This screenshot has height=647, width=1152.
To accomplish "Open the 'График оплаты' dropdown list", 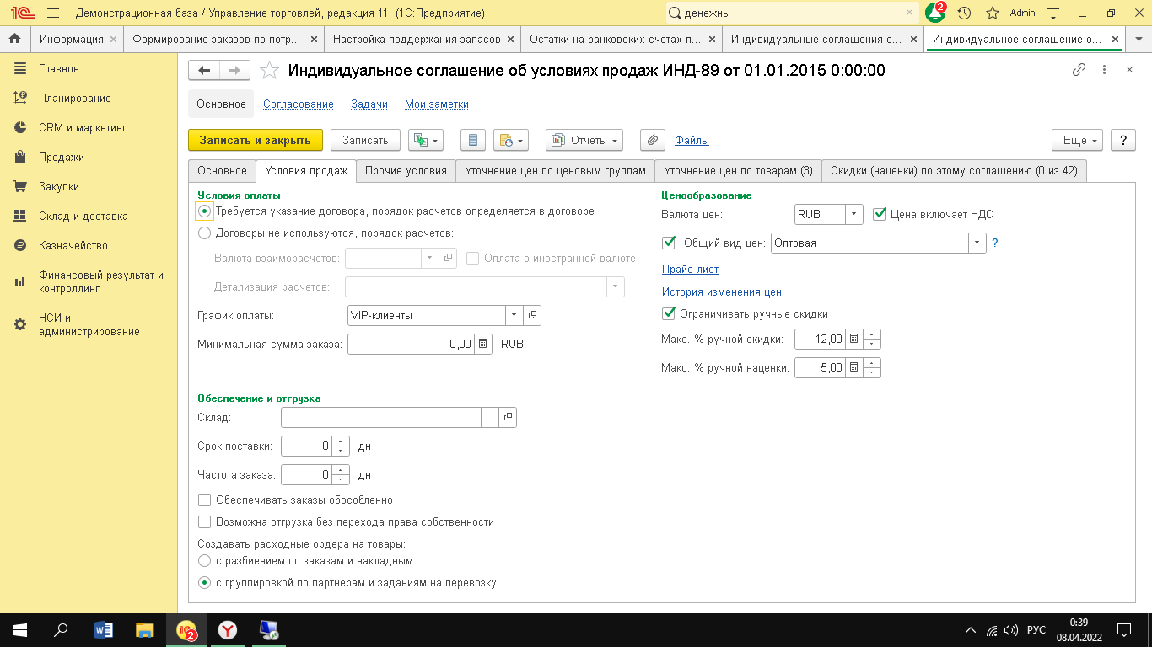I will (514, 315).
